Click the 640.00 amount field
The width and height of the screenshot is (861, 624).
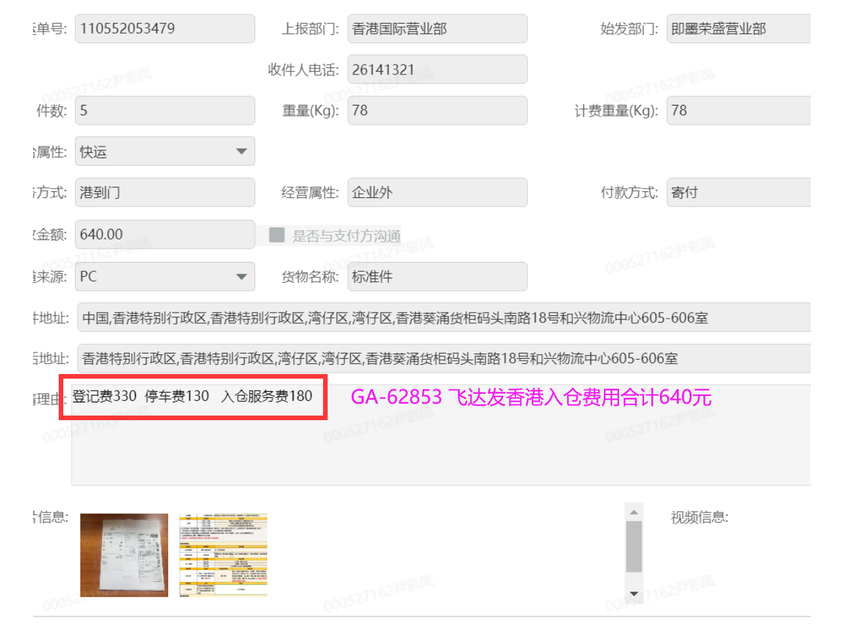[x=164, y=235]
